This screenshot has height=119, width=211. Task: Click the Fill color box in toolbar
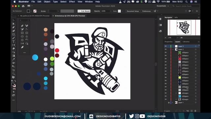click(x=13, y=84)
